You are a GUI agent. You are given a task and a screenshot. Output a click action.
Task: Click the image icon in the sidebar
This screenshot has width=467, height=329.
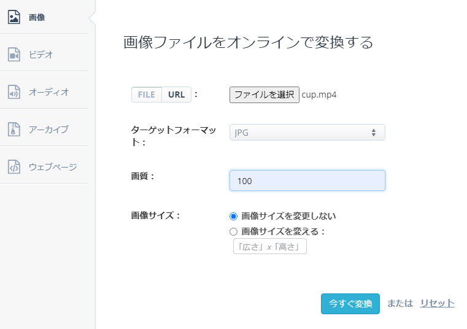click(x=14, y=17)
